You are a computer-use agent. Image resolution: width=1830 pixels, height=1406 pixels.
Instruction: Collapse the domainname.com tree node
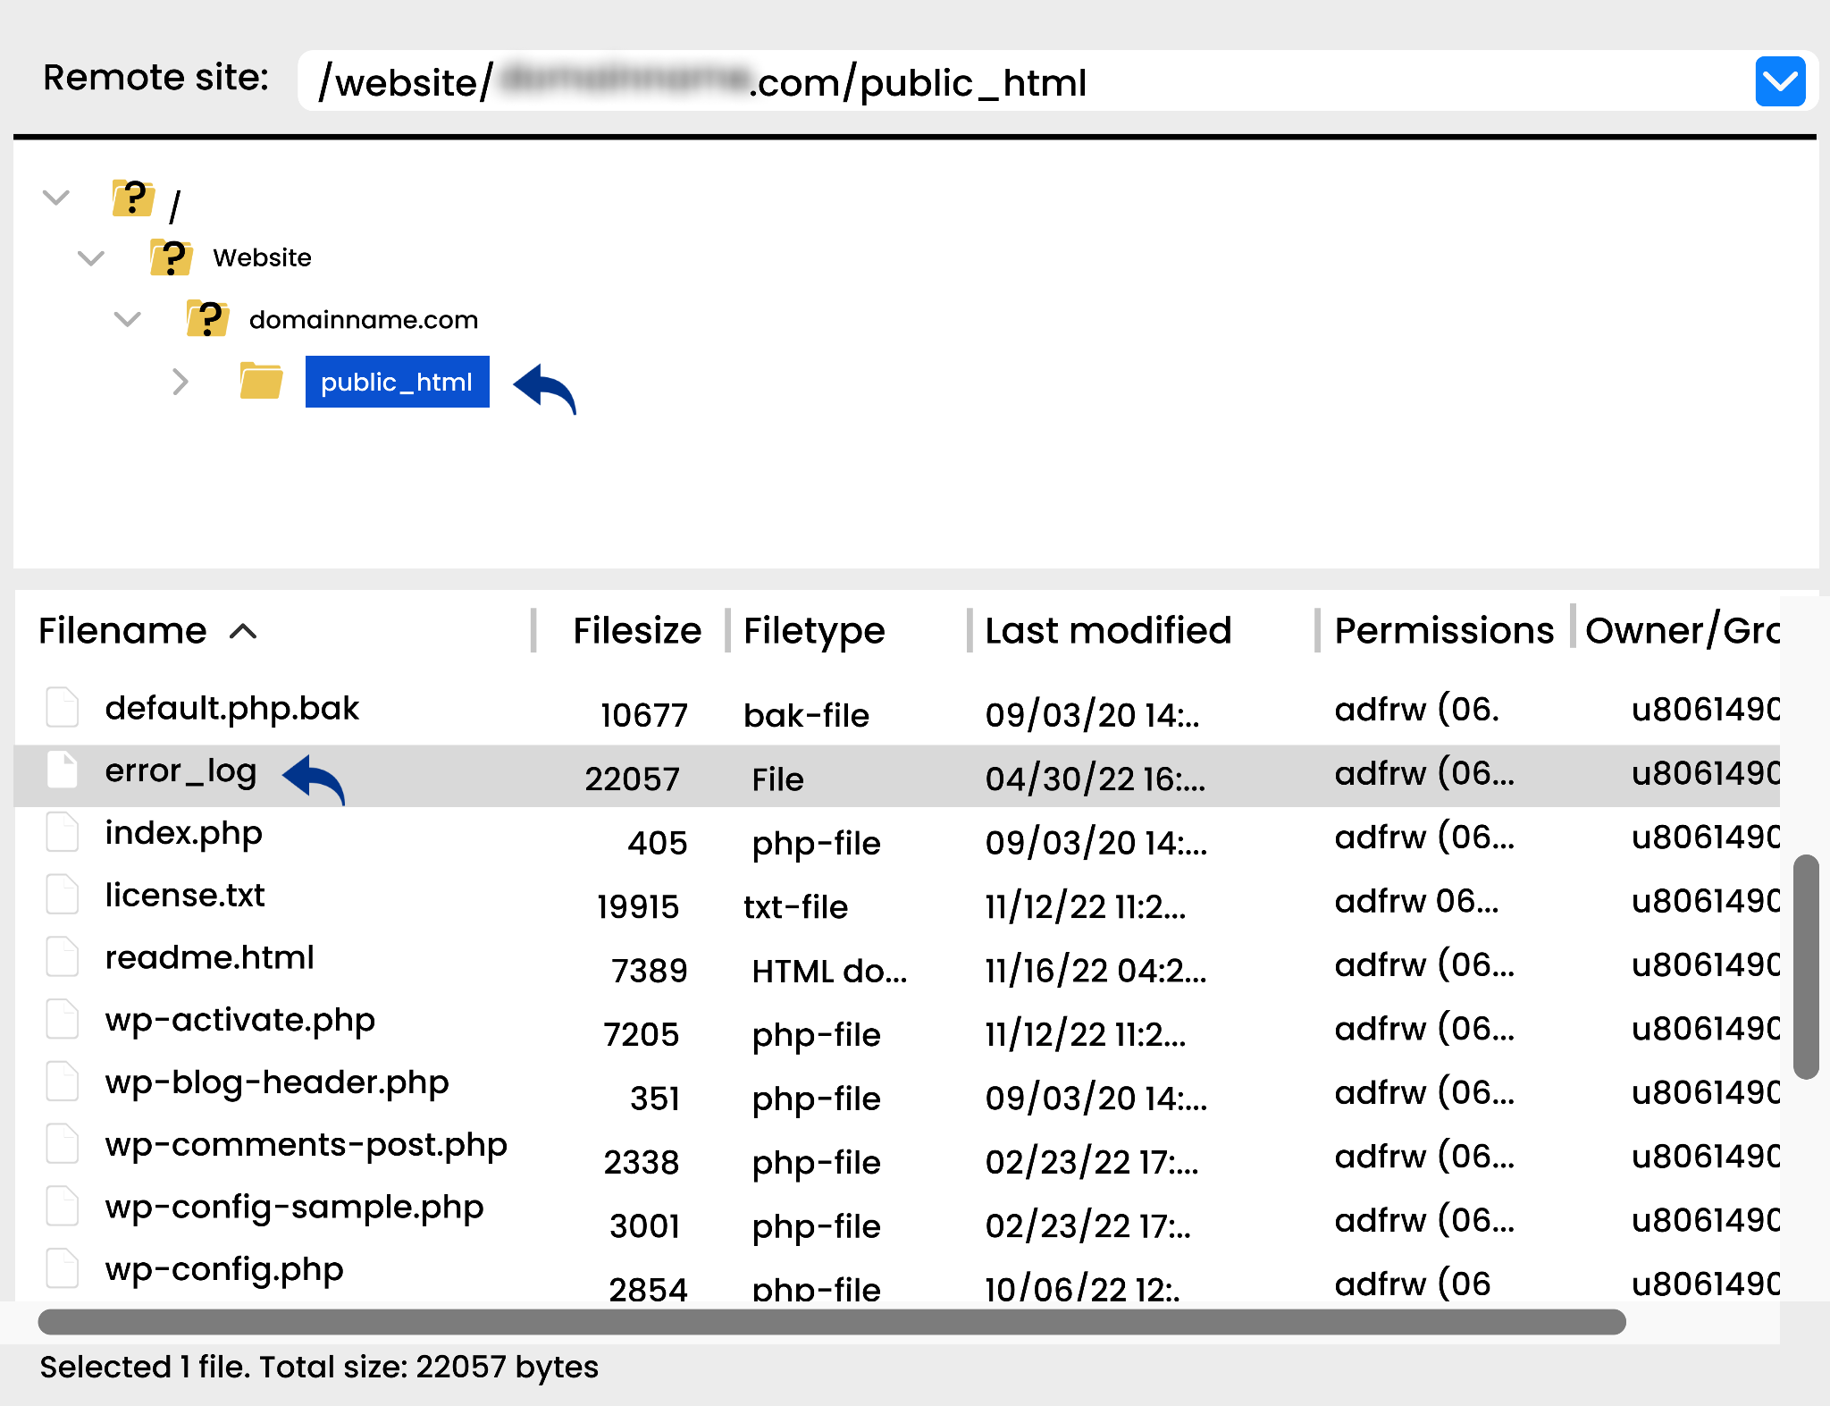tap(128, 319)
